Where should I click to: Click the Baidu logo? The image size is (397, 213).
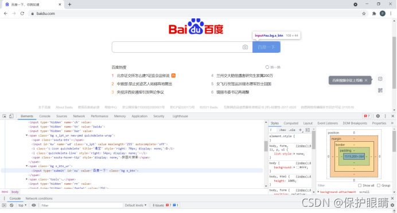(196, 26)
